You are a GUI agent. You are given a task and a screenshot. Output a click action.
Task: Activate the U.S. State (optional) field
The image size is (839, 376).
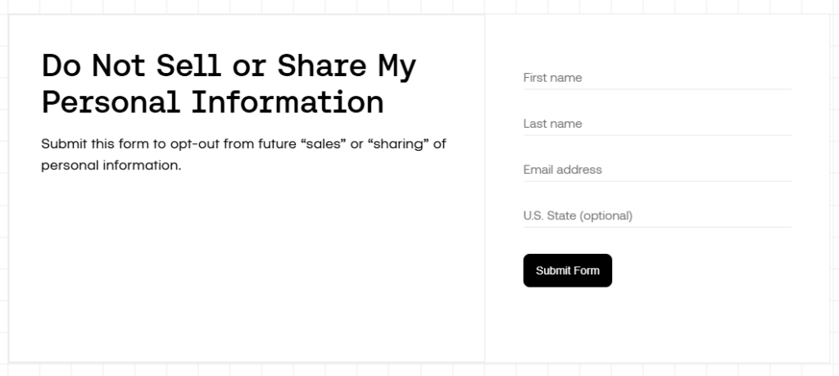[x=656, y=215]
